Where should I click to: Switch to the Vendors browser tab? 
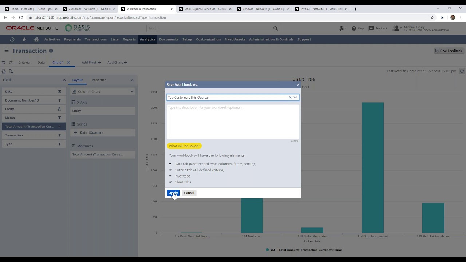click(x=263, y=9)
